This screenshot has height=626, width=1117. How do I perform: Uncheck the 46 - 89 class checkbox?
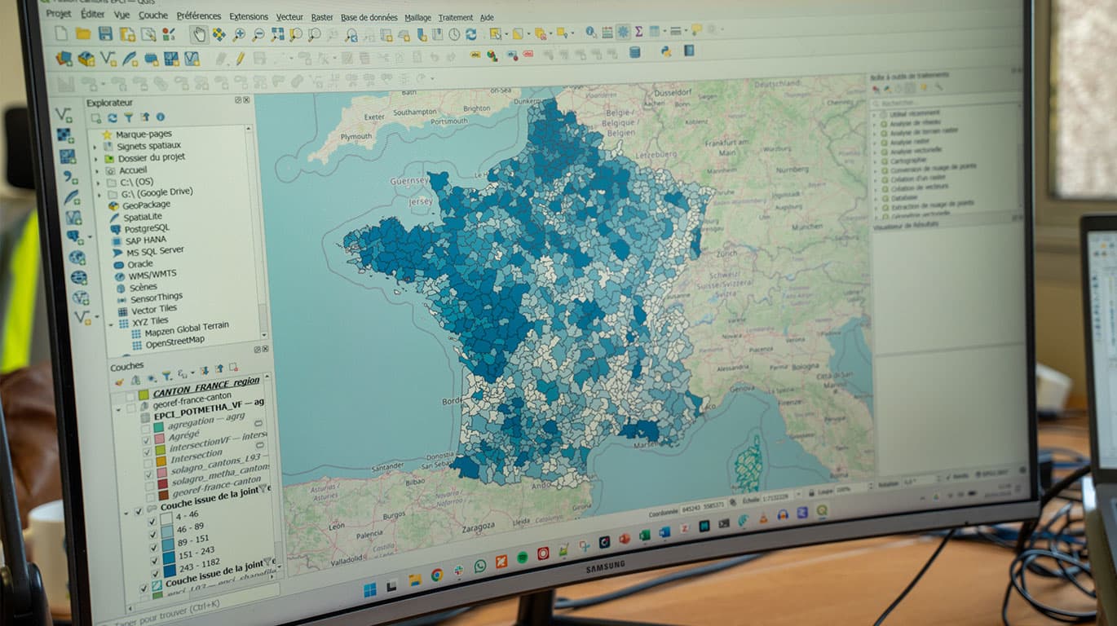[x=153, y=534]
